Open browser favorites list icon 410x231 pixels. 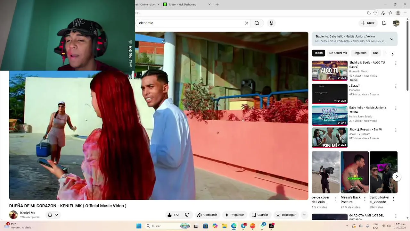[x=390, y=13]
